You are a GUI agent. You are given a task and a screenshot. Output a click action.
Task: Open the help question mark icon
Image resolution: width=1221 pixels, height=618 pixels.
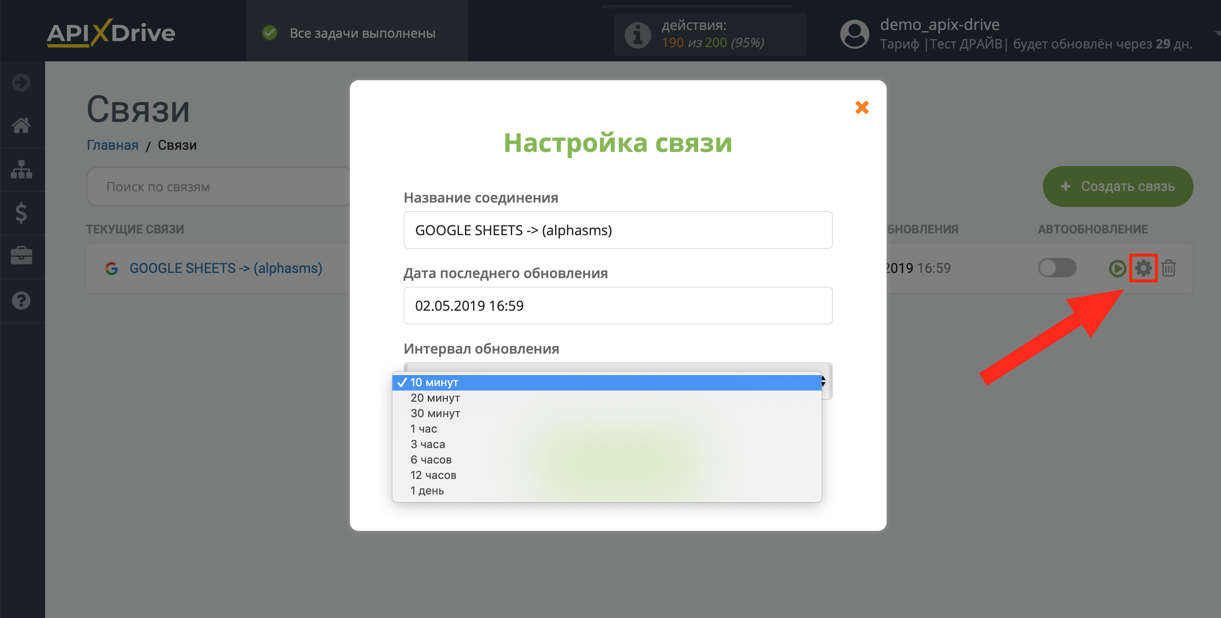pos(21,300)
